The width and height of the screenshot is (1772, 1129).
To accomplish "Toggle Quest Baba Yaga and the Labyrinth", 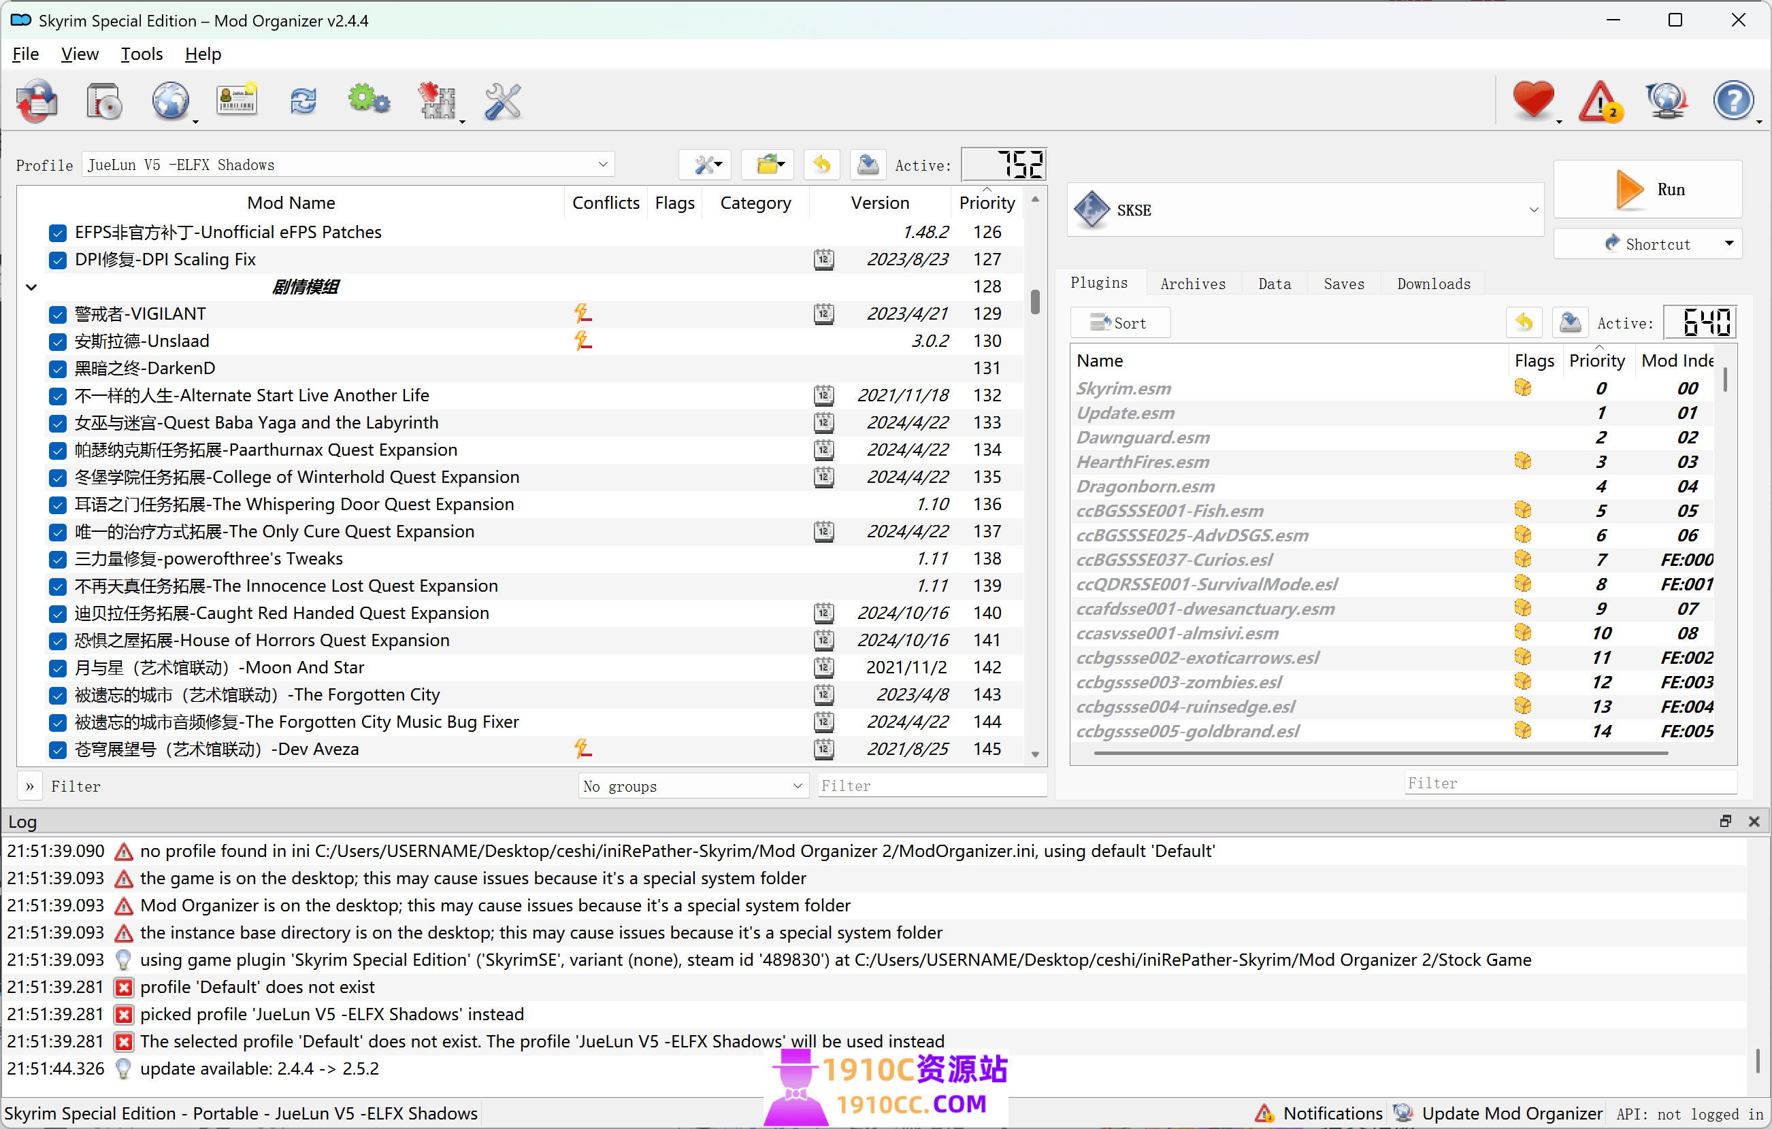I will coord(57,424).
